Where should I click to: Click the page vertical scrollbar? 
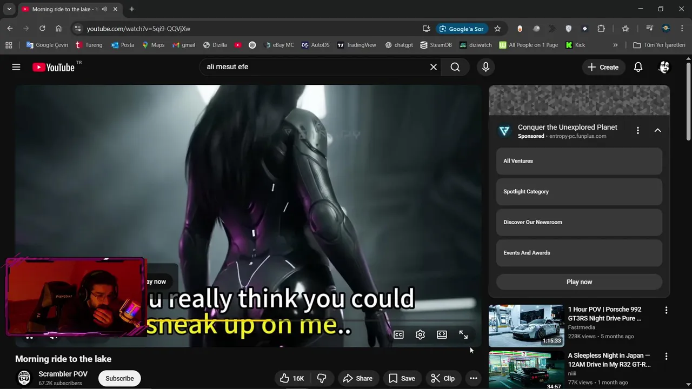688,103
